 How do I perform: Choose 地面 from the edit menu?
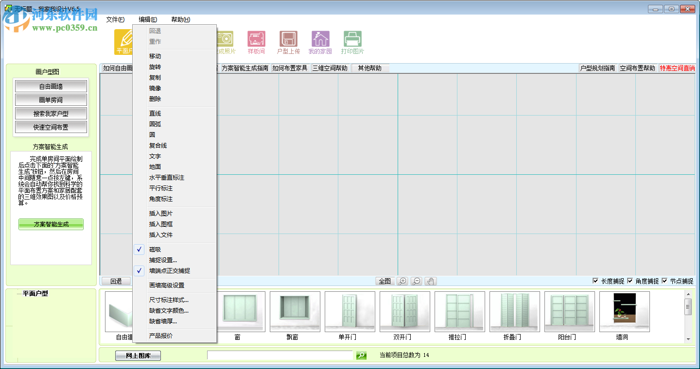(175, 167)
